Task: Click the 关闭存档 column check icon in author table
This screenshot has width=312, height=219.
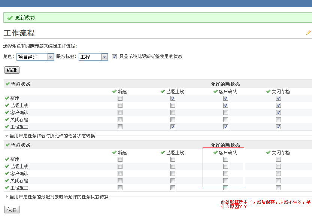Action: [268, 152]
